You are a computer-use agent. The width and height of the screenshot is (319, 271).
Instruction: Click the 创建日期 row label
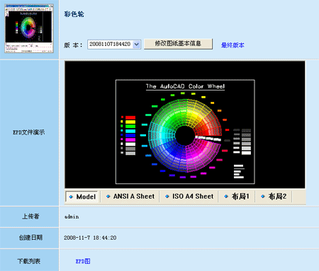[x=30, y=238]
